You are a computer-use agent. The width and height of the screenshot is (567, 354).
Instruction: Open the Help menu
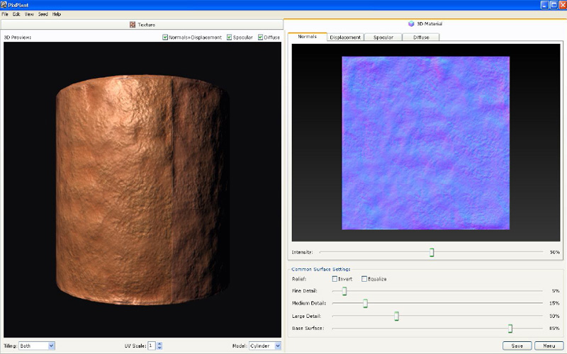[x=57, y=14]
